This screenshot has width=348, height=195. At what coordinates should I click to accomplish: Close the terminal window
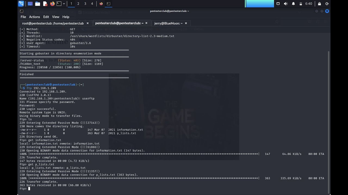pos(327,11)
